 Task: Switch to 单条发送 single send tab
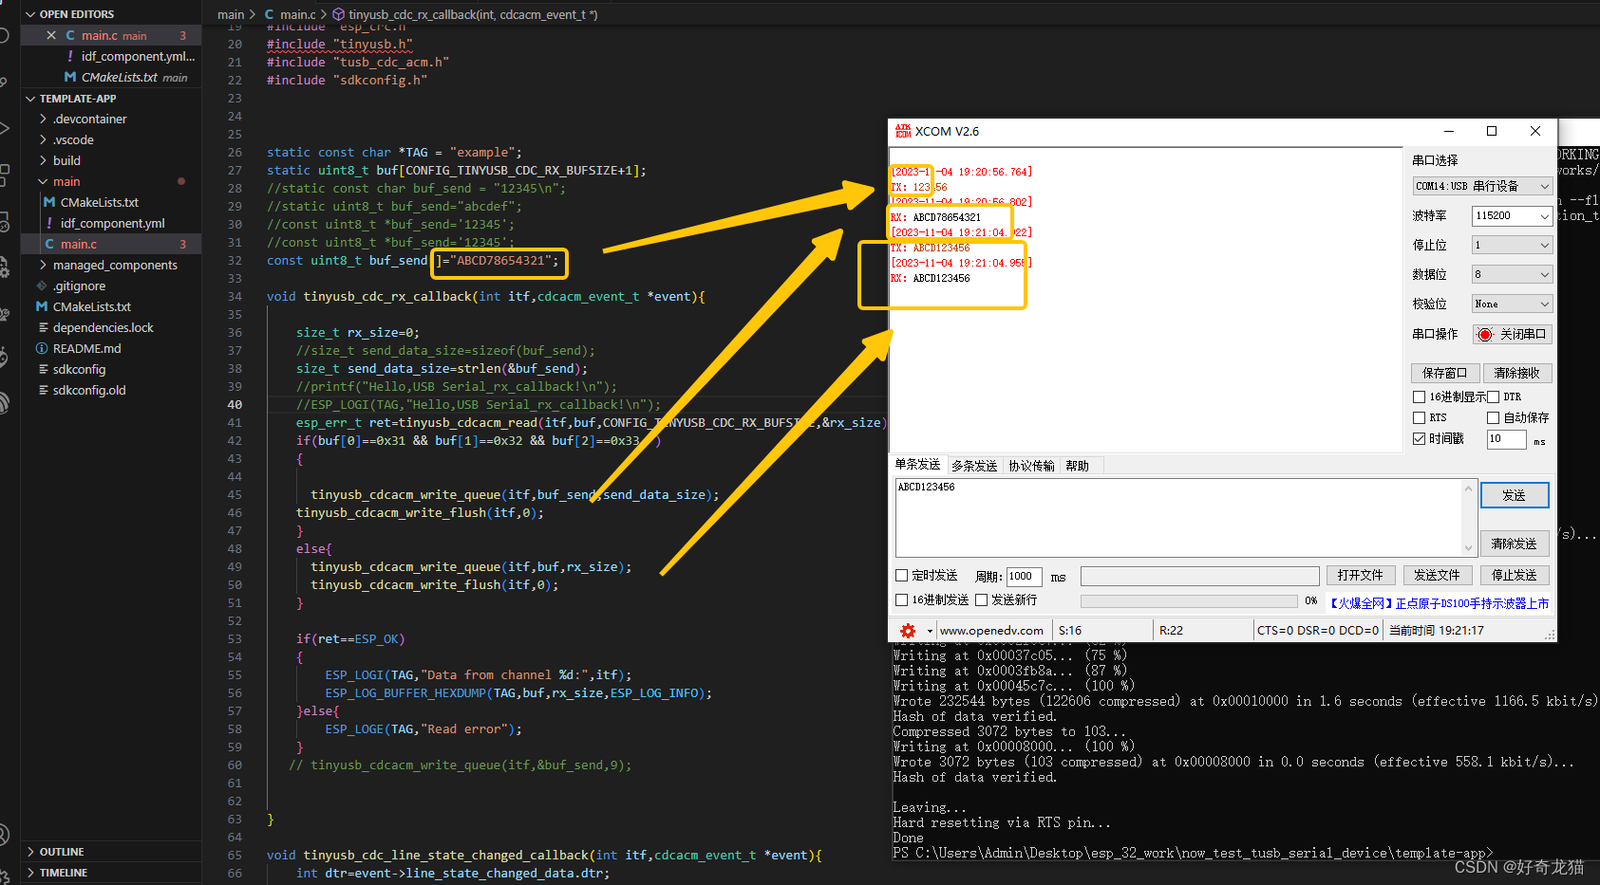point(917,465)
